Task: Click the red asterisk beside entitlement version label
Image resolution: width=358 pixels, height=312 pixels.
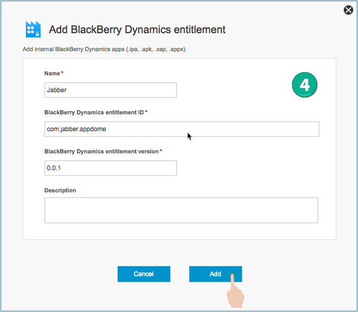Action: point(161,150)
